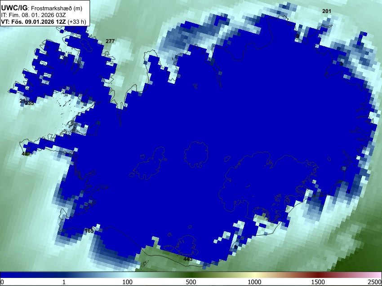Screen dimensions: 382x286
Task: Click the initial time line "IT: Fim. 08. 01. 2026 03Z"
Action: pos(33,15)
